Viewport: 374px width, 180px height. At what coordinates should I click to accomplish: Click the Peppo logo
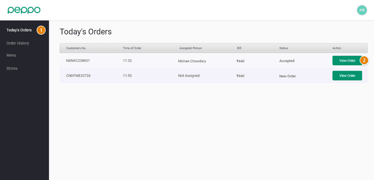tap(24, 10)
